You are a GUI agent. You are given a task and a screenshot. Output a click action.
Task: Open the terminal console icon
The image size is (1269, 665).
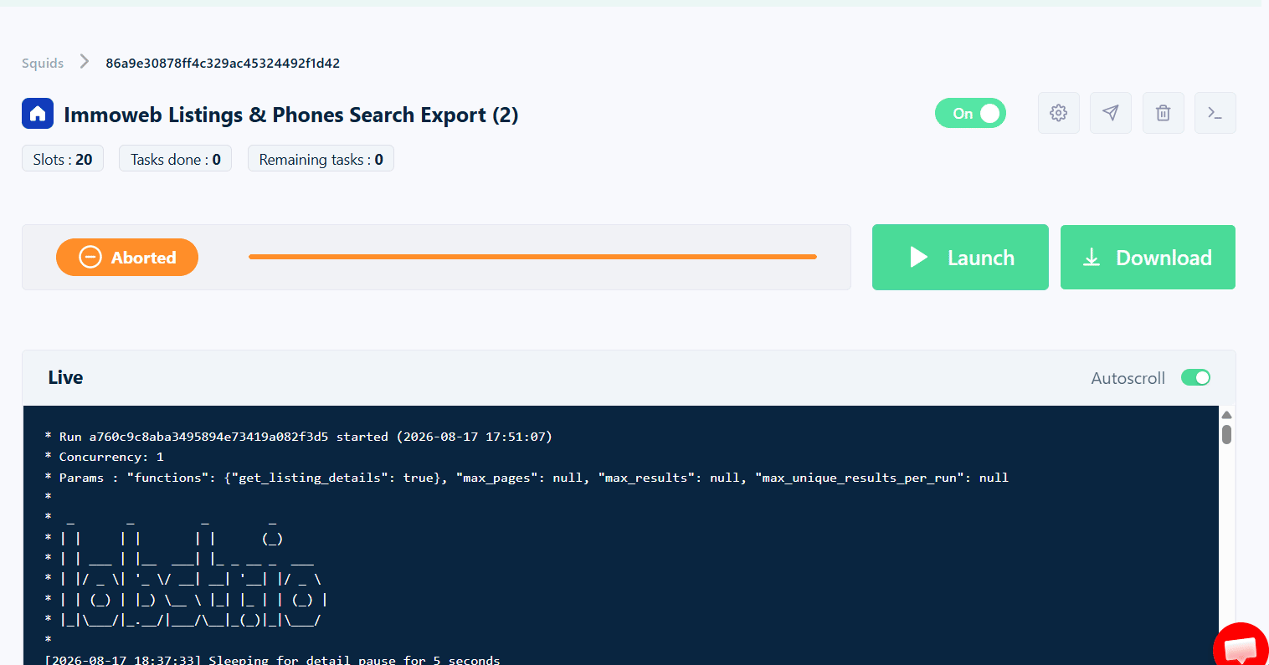(x=1215, y=113)
